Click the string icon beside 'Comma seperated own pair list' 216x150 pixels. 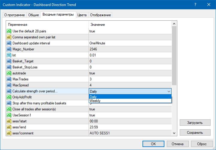9,37
